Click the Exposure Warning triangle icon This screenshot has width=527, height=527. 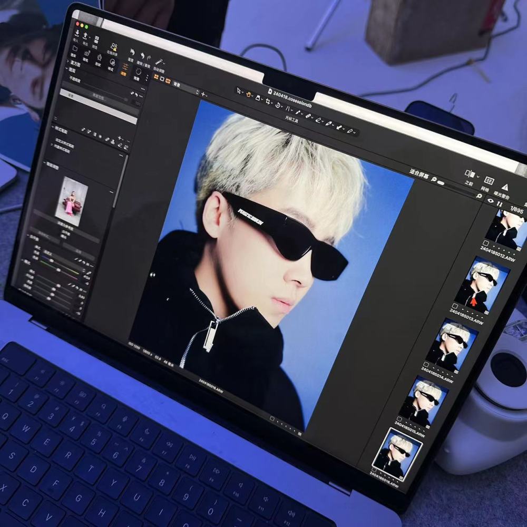pyautogui.click(x=505, y=187)
